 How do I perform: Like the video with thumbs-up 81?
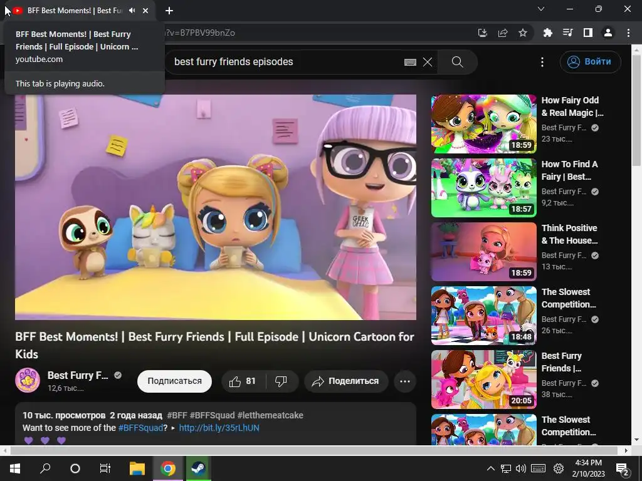click(243, 381)
